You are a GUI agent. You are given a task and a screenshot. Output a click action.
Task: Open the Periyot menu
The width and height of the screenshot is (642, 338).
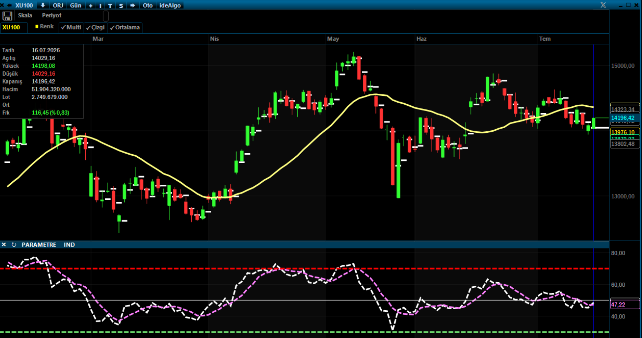(52, 15)
